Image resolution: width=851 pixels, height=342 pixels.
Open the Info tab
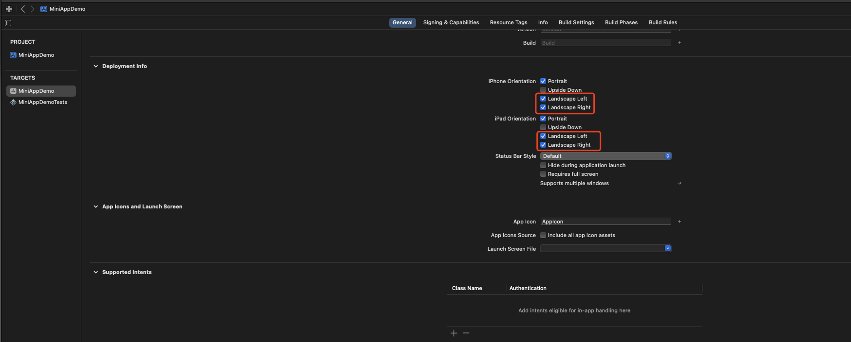coord(543,22)
